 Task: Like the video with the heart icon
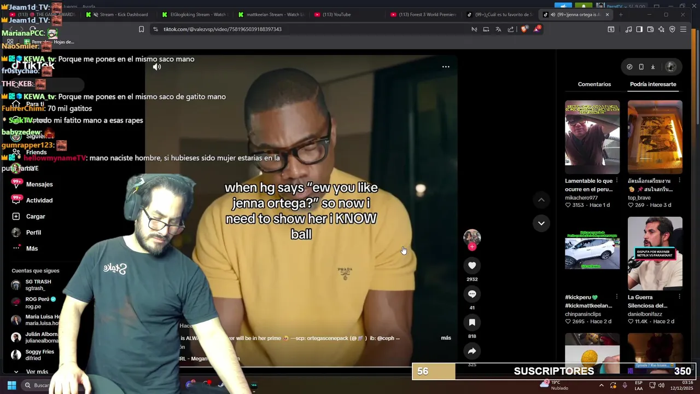click(x=472, y=265)
